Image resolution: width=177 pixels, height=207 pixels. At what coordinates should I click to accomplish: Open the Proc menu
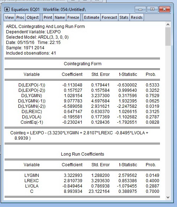(20, 17)
